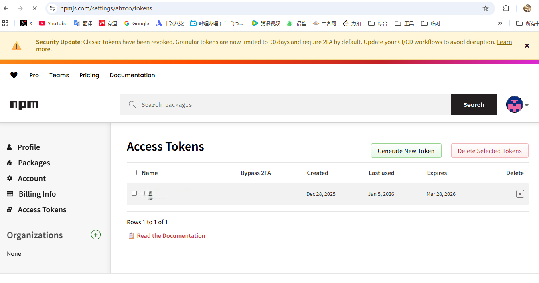Go to Billing Info settings

(37, 194)
